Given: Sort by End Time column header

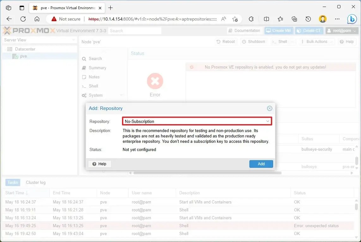Looking at the screenshot, I should click(73, 193).
